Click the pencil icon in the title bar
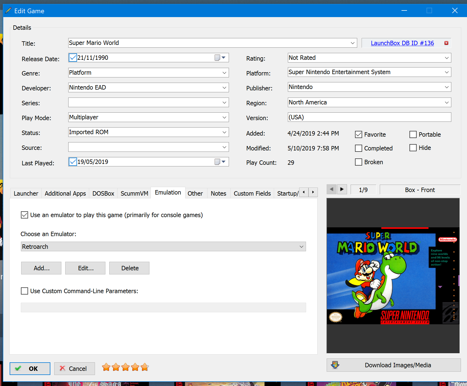The height and width of the screenshot is (386, 467). point(8,11)
